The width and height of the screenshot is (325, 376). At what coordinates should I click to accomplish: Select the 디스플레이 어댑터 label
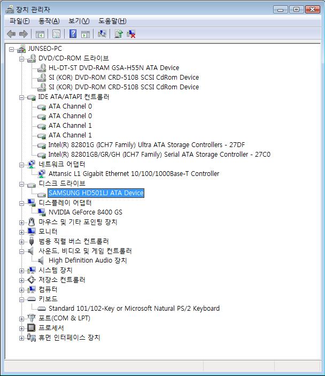coord(65,203)
